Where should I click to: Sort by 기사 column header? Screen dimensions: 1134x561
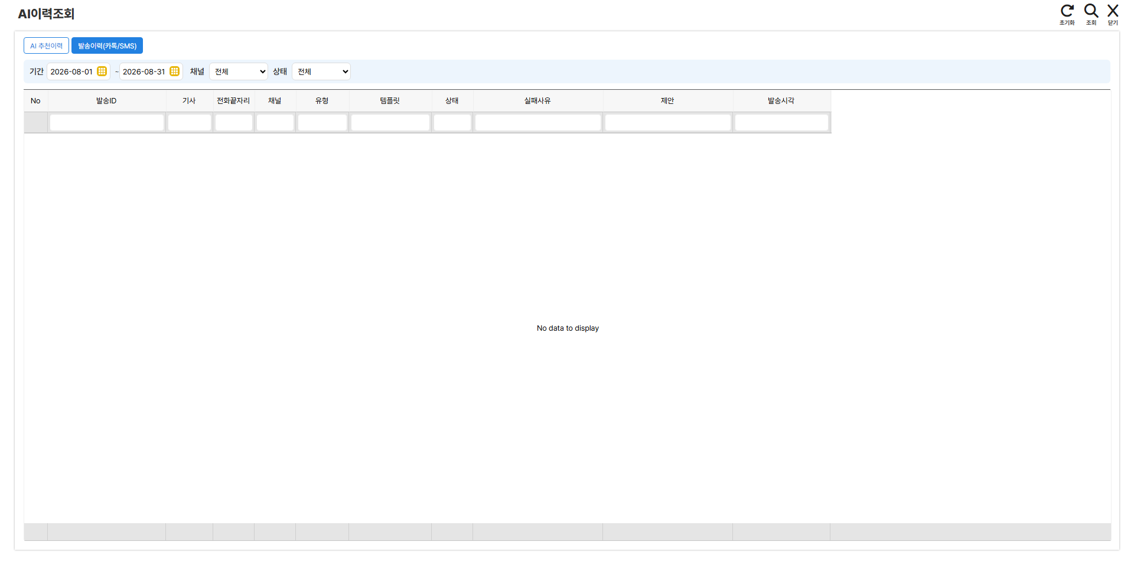tap(189, 101)
